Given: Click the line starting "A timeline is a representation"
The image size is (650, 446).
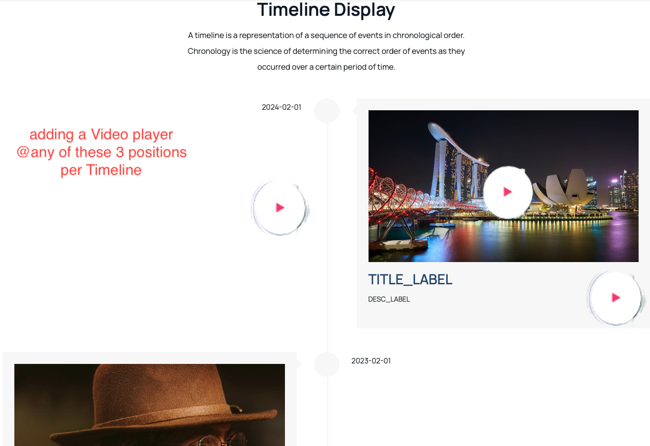Looking at the screenshot, I should 326,36.
